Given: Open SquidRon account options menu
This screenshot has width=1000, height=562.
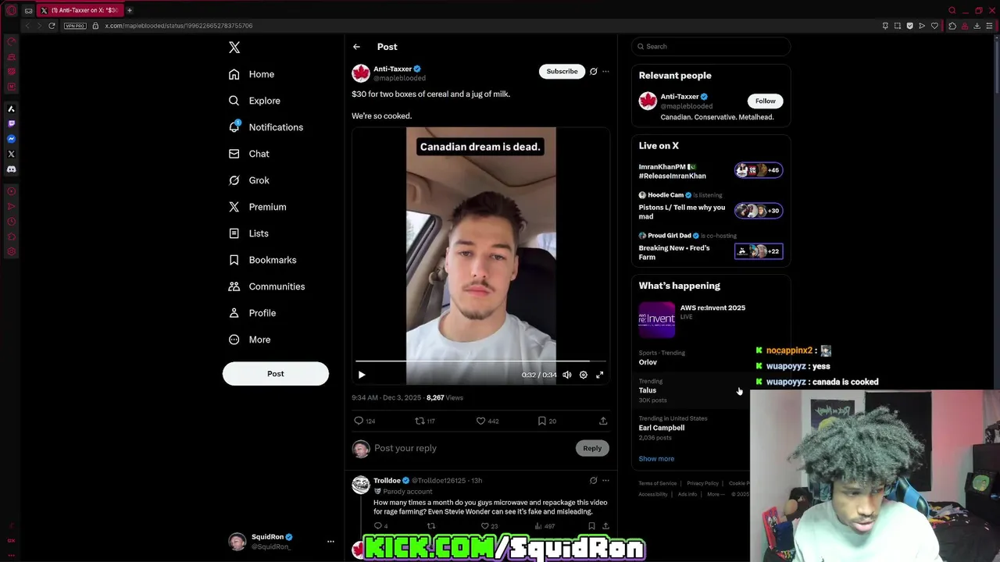Looking at the screenshot, I should point(330,541).
